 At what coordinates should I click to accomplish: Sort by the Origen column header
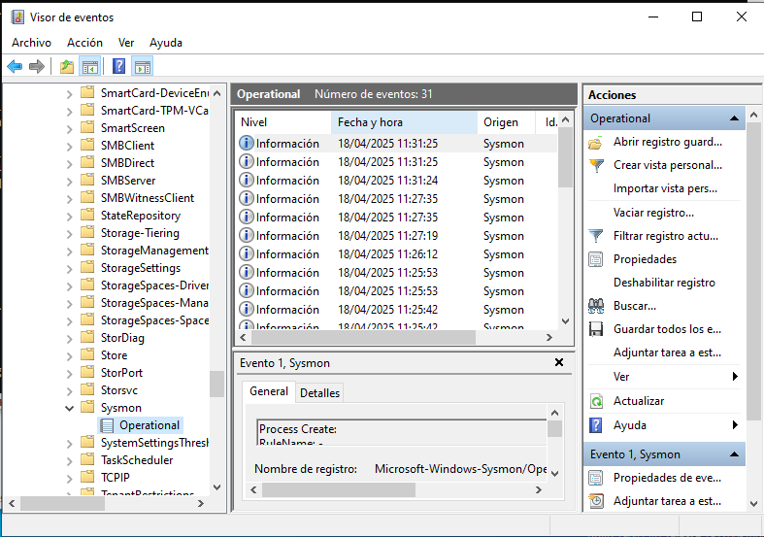506,122
